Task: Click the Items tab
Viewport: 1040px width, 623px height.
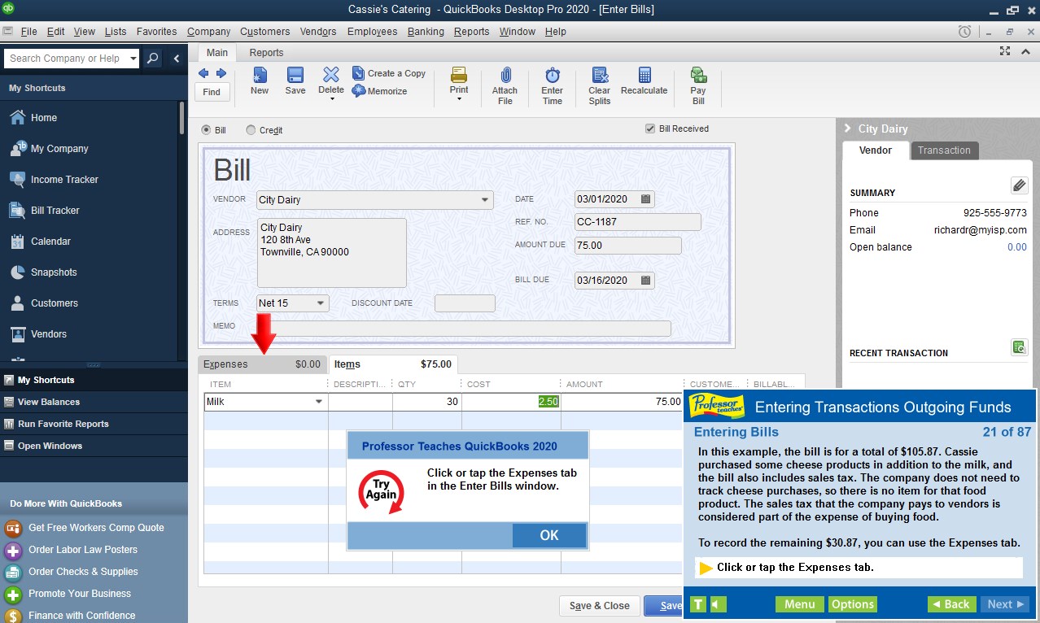Action: [x=392, y=364]
